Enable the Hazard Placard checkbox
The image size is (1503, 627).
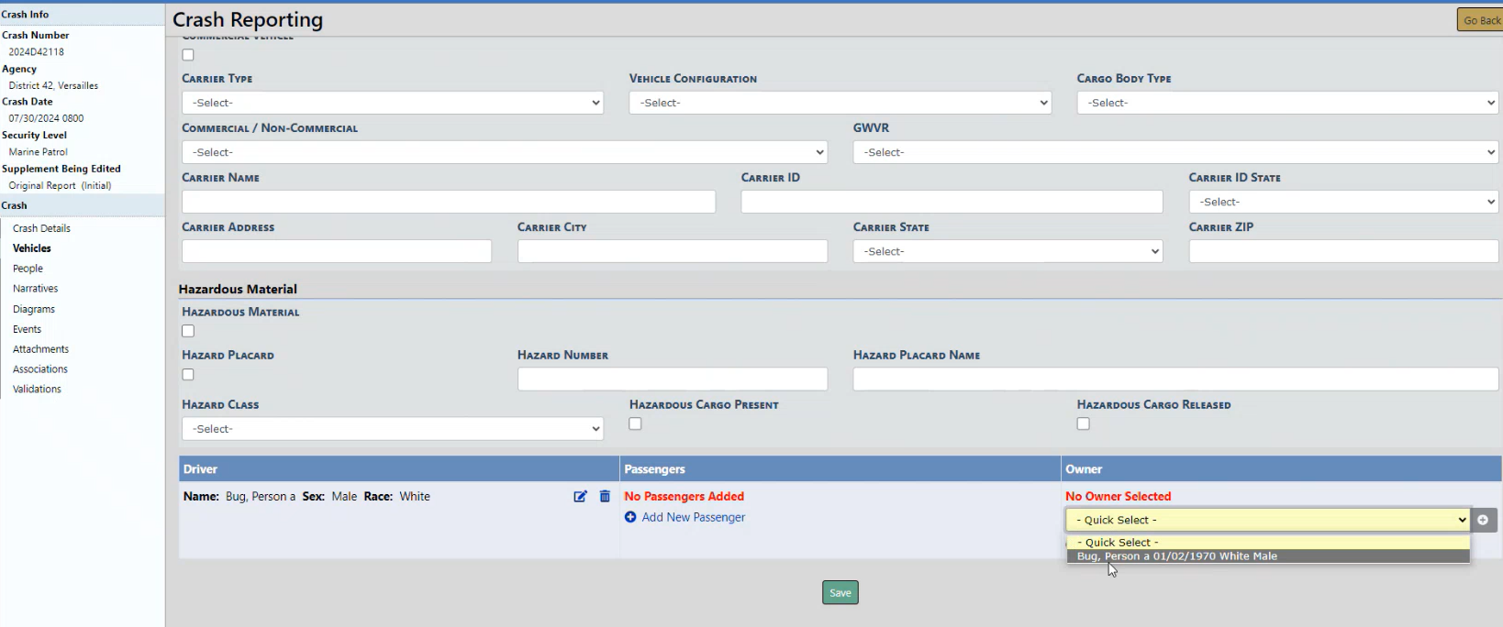(x=188, y=374)
